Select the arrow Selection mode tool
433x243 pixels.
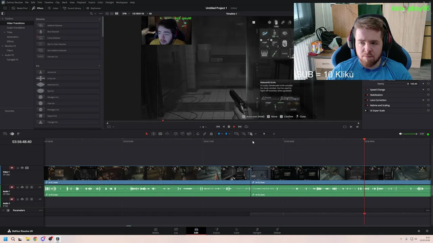tap(146, 134)
